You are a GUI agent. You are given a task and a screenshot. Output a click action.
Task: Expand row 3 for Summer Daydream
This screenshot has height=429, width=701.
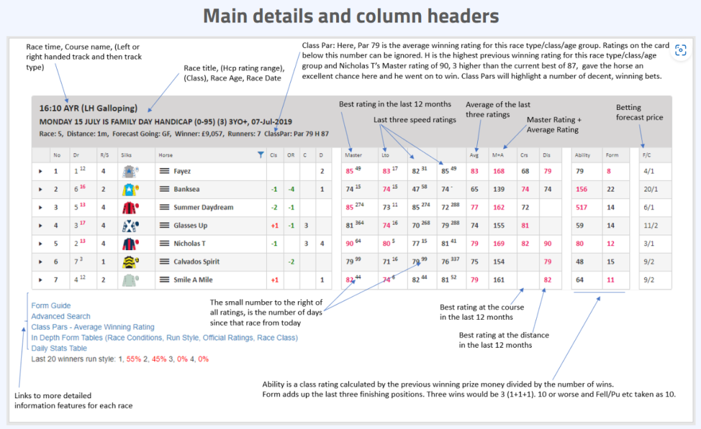click(x=40, y=208)
